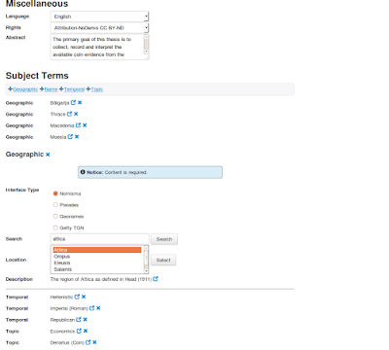Remove the Republican temporal term
This screenshot has height=350, width=389.
[85, 319]
